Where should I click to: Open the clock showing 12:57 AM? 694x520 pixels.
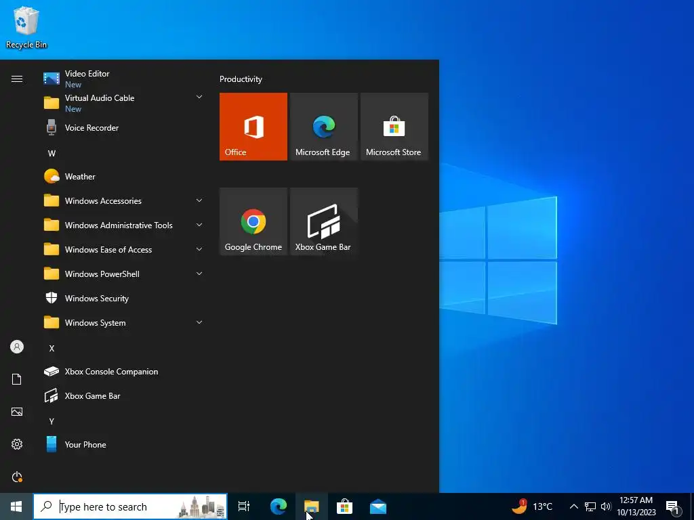[x=636, y=506]
